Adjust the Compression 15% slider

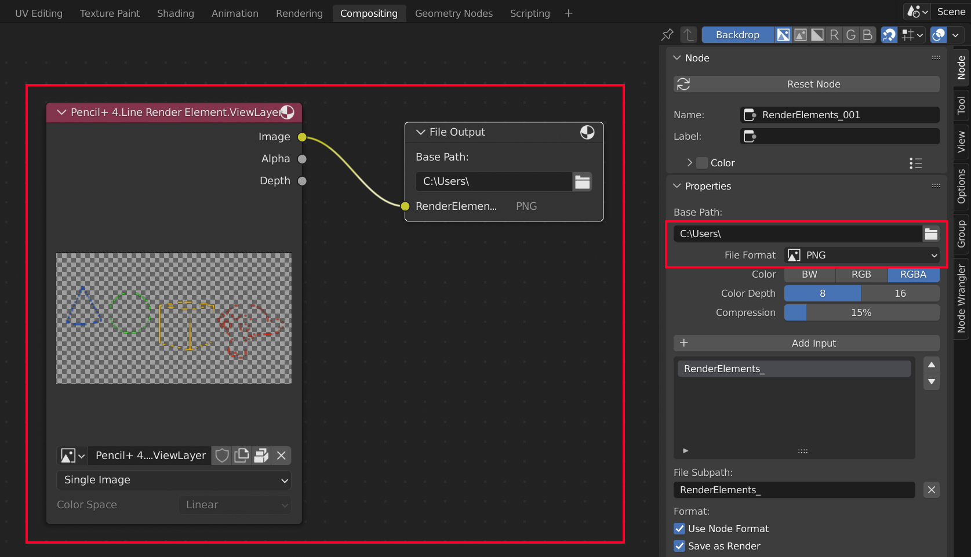tap(861, 312)
